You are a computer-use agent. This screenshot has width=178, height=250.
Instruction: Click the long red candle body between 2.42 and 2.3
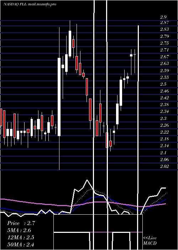[x=90, y=110]
